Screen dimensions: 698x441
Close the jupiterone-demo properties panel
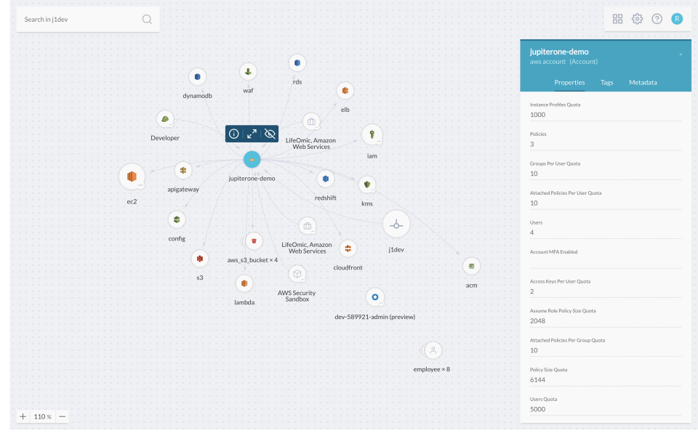pyautogui.click(x=681, y=54)
